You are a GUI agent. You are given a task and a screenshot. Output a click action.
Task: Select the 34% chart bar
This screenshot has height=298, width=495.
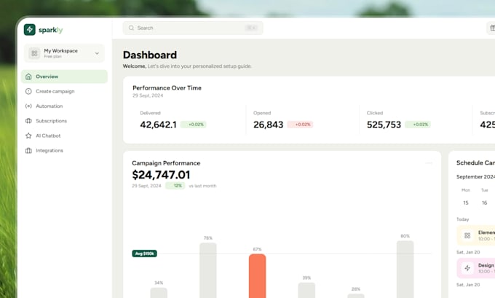[159, 293]
